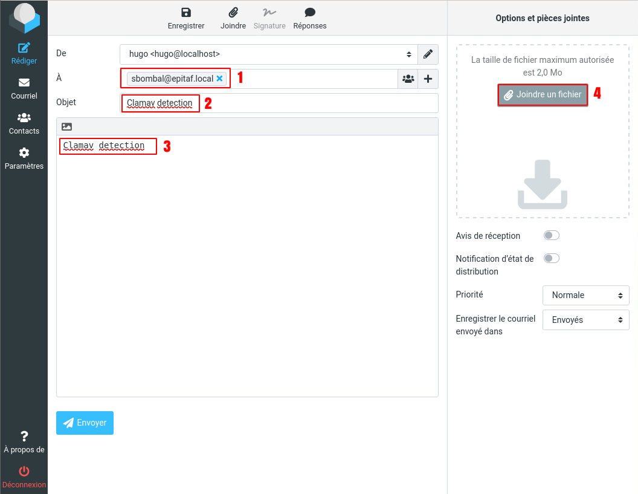
Task: Click the Enregistrer save icon
Action: coord(186,13)
